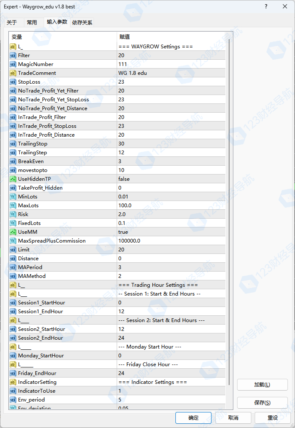Click the string icon beside IndicatorSetting
The width and height of the screenshot is (295, 428).
coord(13,382)
